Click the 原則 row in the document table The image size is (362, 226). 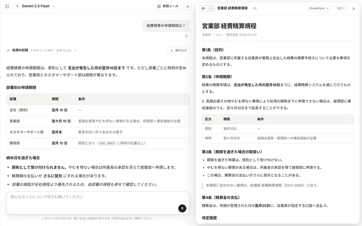tap(277, 129)
